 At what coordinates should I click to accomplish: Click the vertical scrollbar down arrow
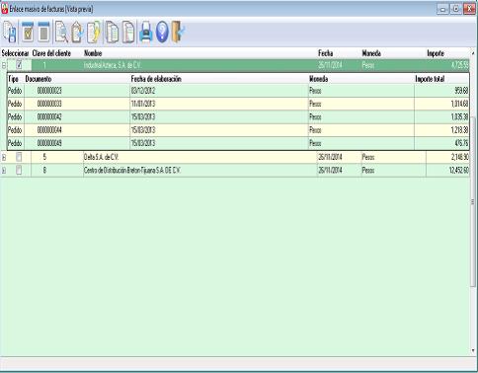(473, 350)
